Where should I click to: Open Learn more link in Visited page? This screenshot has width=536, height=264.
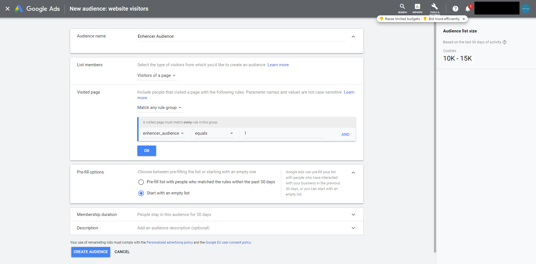coord(349,92)
